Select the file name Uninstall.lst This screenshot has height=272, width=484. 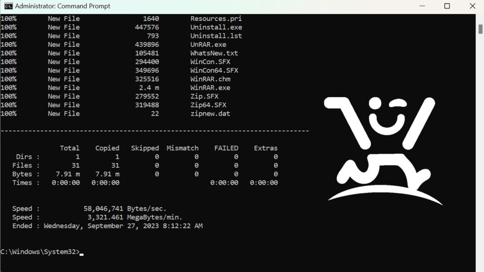[x=216, y=36]
